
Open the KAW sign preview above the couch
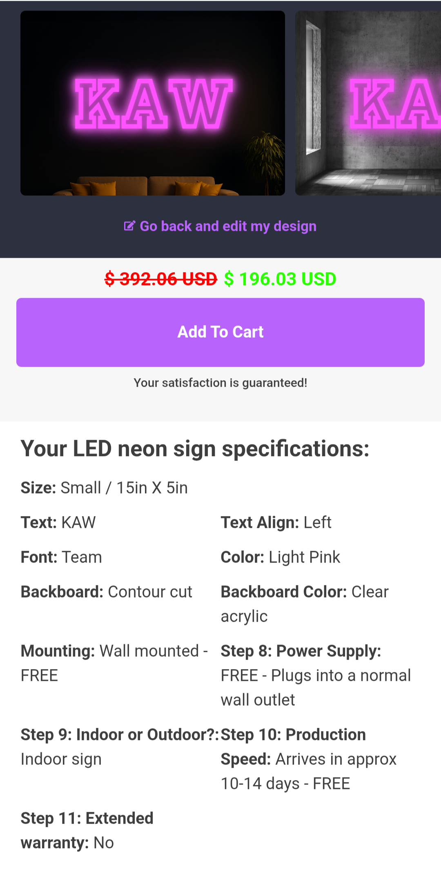pos(153,103)
